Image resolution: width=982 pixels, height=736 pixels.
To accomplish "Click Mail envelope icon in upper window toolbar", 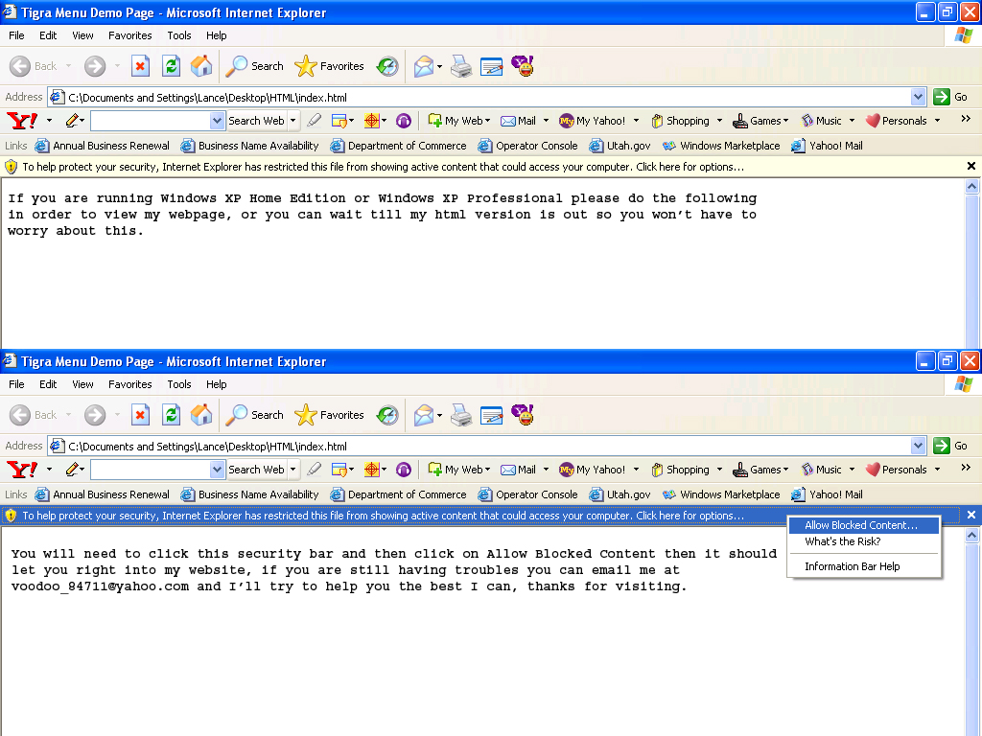I will coord(424,66).
